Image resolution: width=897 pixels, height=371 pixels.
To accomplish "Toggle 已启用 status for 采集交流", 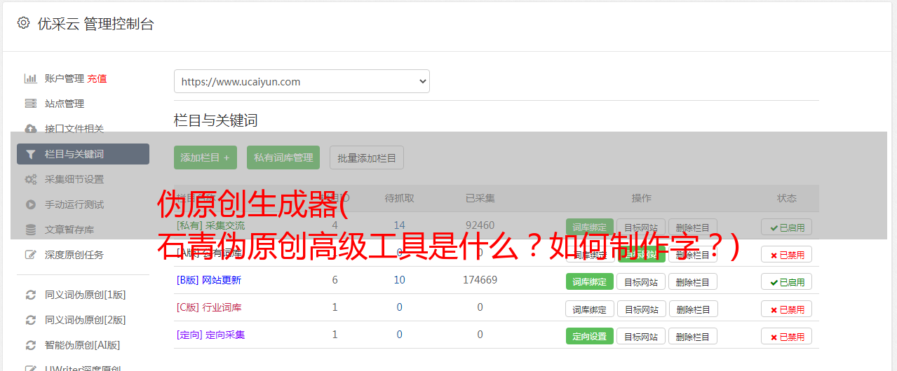I will (x=787, y=227).
